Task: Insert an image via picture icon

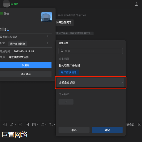Action: 20,124
